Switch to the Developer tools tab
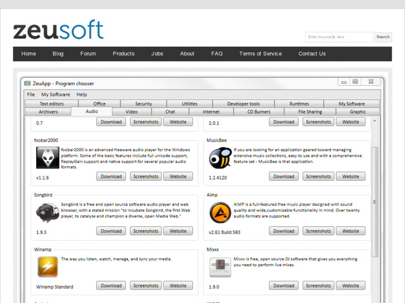405x303 pixels. pos(243,103)
